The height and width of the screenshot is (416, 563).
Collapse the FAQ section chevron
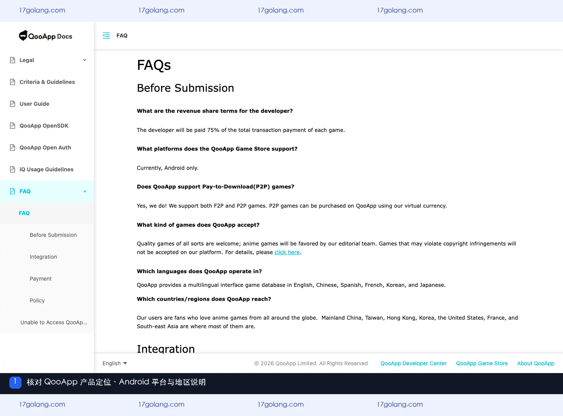85,191
